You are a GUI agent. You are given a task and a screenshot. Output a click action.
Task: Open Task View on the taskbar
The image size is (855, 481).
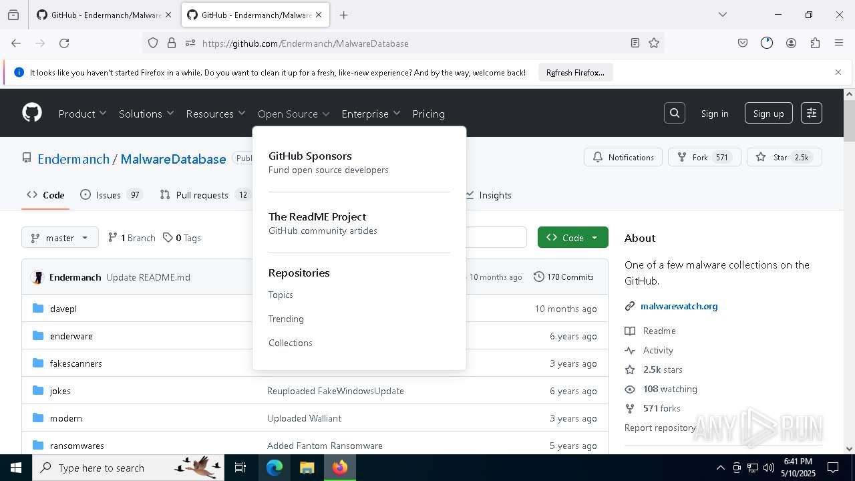(240, 468)
